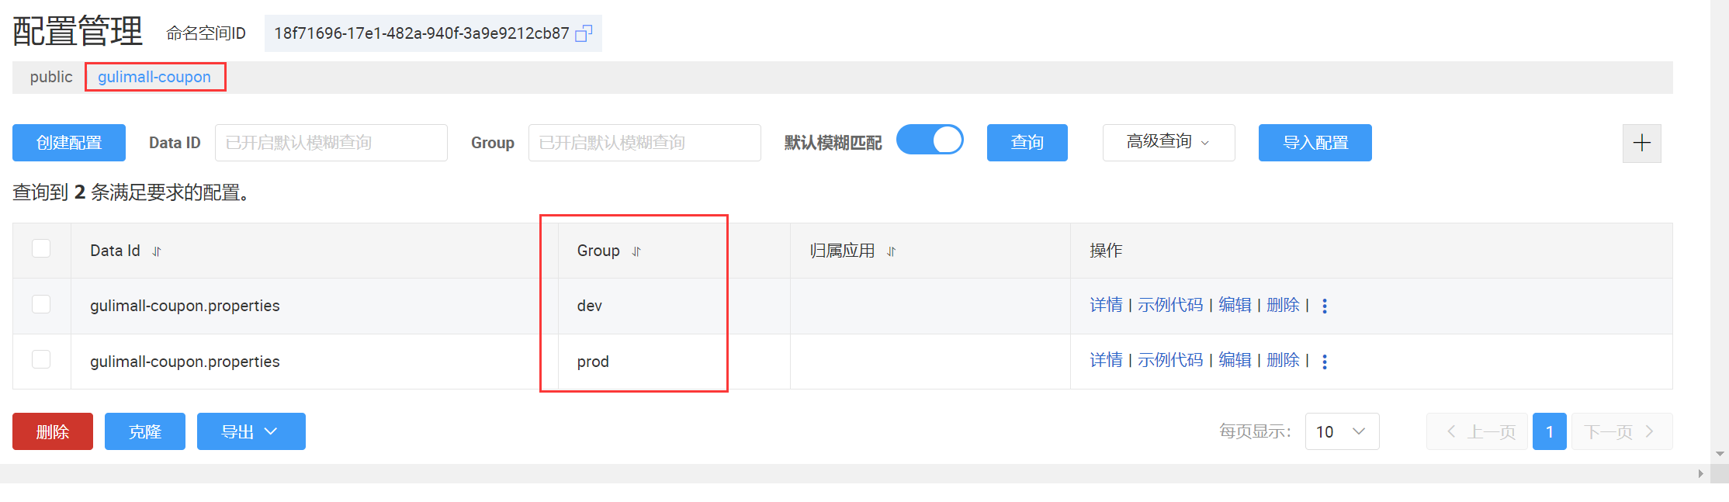Viewport: 1729px width, 502px height.
Task: Open more actions for the dev config
Action: [1325, 306]
